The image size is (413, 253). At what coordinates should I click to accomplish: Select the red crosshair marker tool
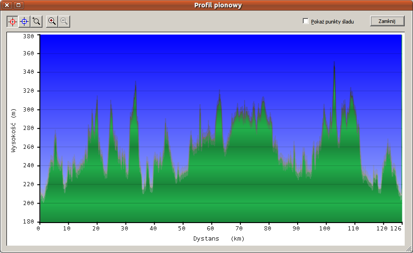tap(12, 22)
